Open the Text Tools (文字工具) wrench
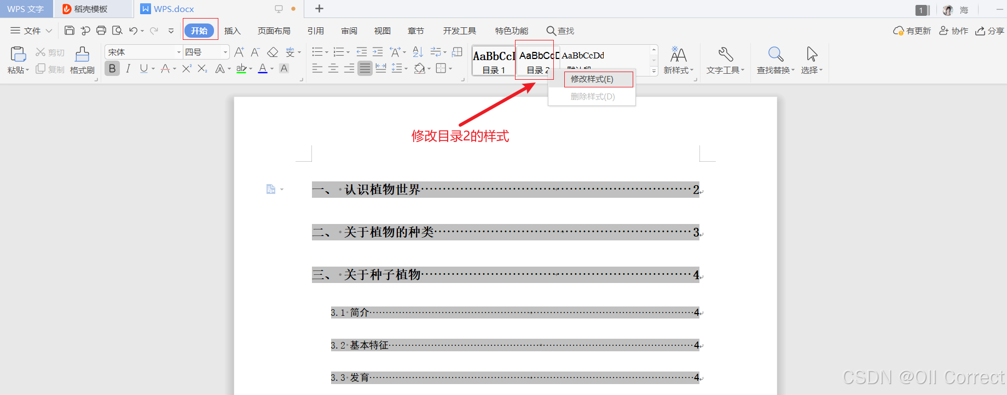The width and height of the screenshot is (1007, 395). coord(725,60)
